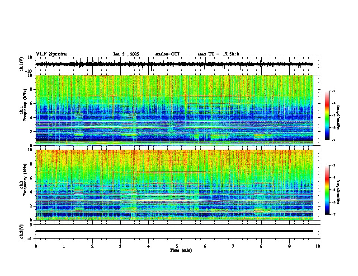Click the ch.3(V) flat black trace

[174, 231]
